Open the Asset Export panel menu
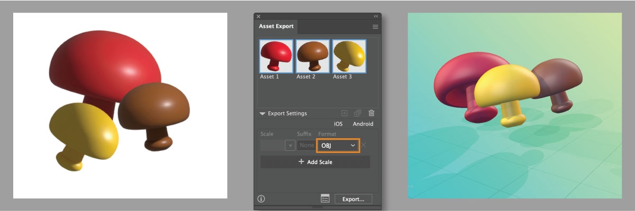The image size is (635, 211). click(x=375, y=26)
